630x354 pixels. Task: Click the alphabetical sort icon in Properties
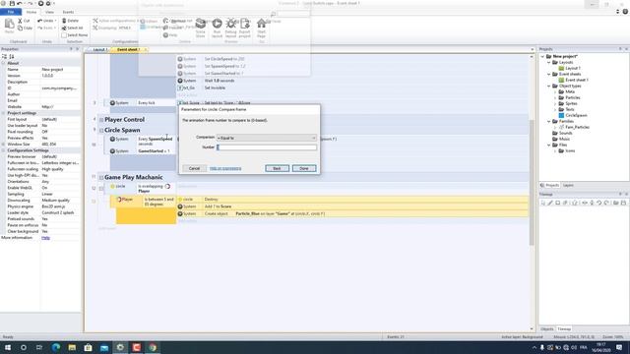coord(11,57)
